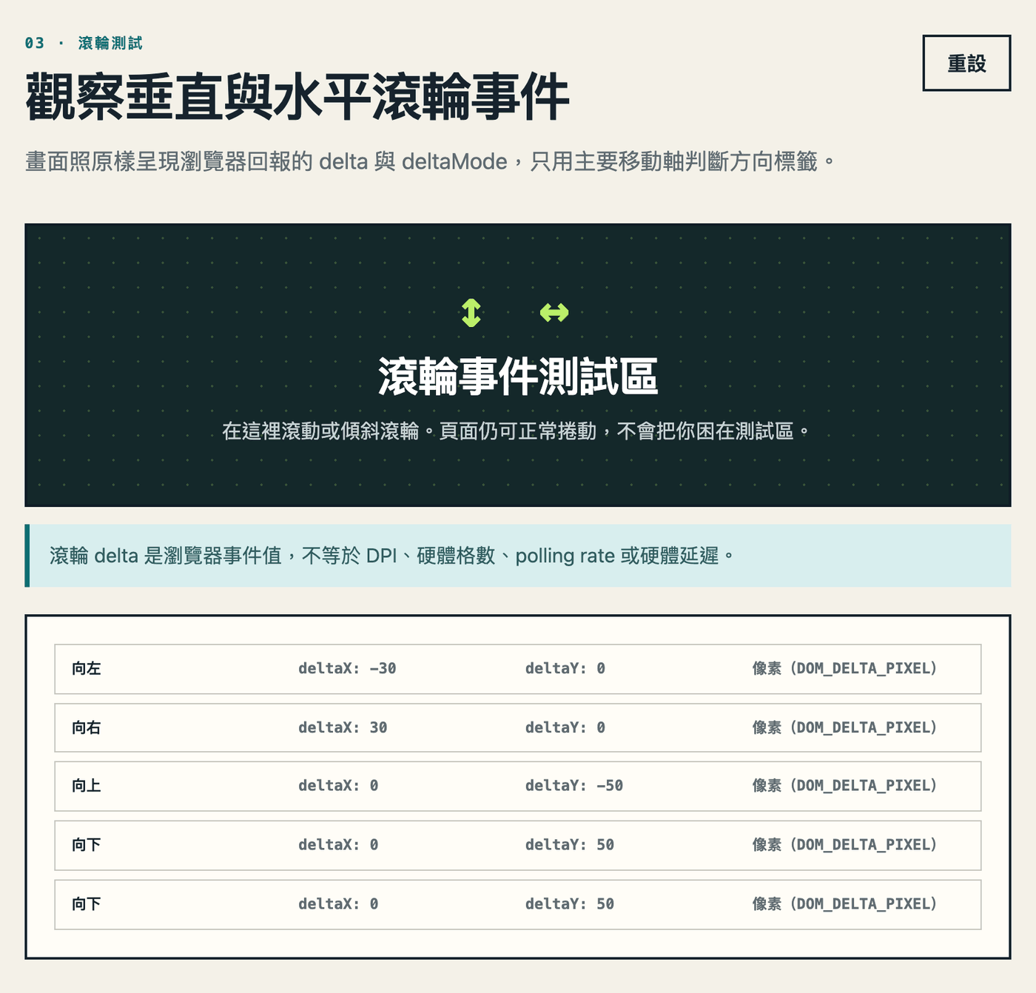
Task: Click the 觀察垂直與水平滾輪事件 page title
Action: point(297,97)
